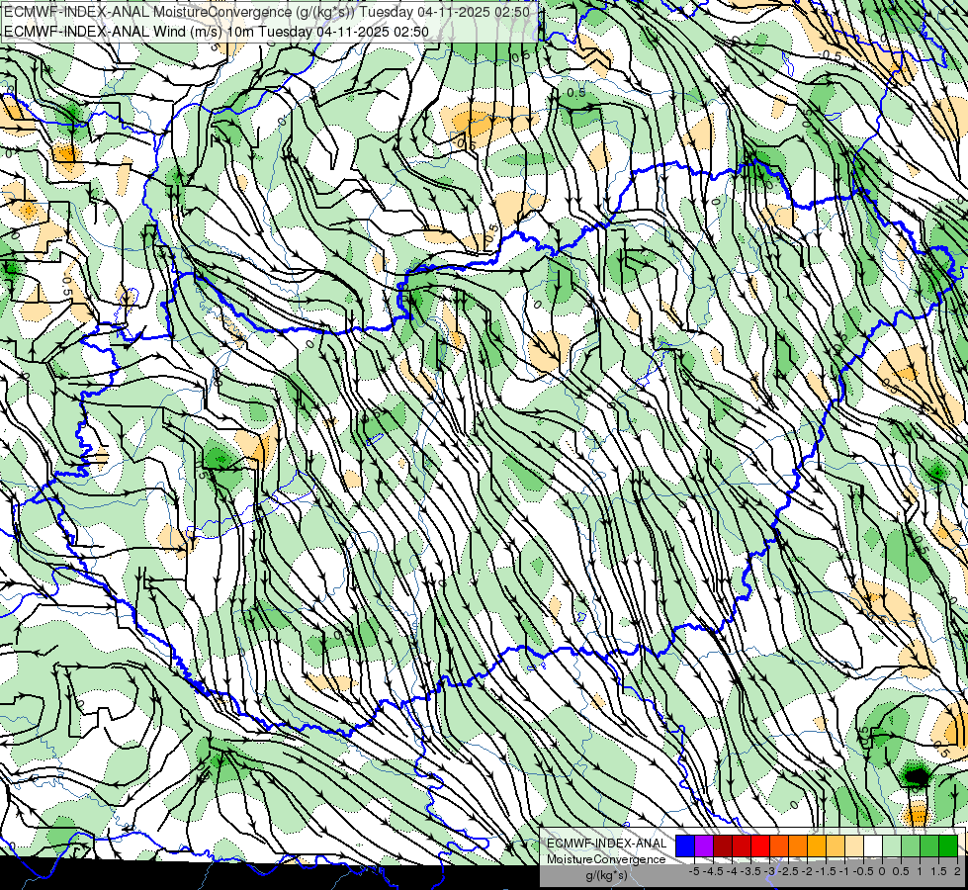Click the legend tick value -4.5

(713, 871)
